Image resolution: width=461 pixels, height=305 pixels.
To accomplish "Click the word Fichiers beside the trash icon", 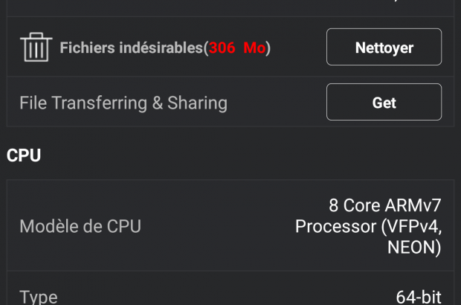I will tap(86, 48).
